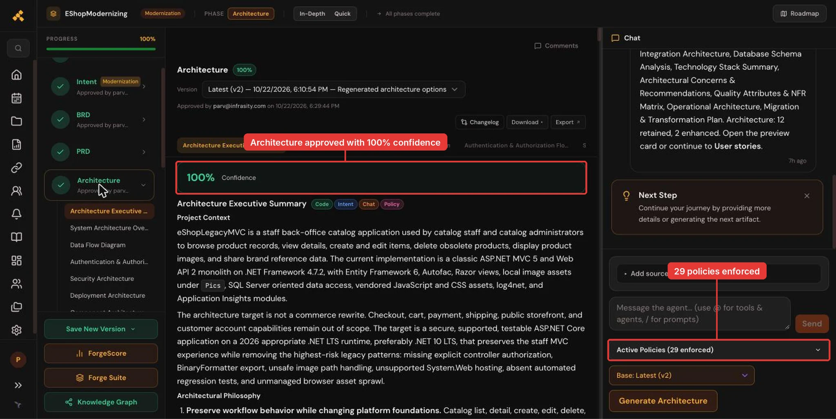Click the green progress bar
836x419 pixels.
(101, 49)
